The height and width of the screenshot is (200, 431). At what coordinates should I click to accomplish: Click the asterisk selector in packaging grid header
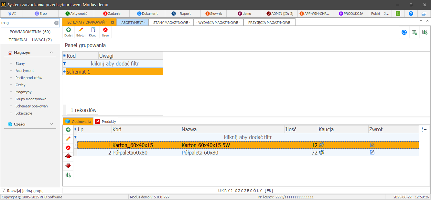(x=75, y=129)
